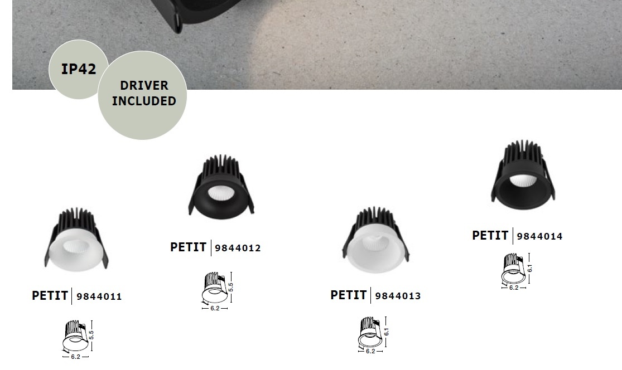622x370 pixels.
Task: Open the dimension diagram under PETIT 9844013
Action: tap(373, 335)
